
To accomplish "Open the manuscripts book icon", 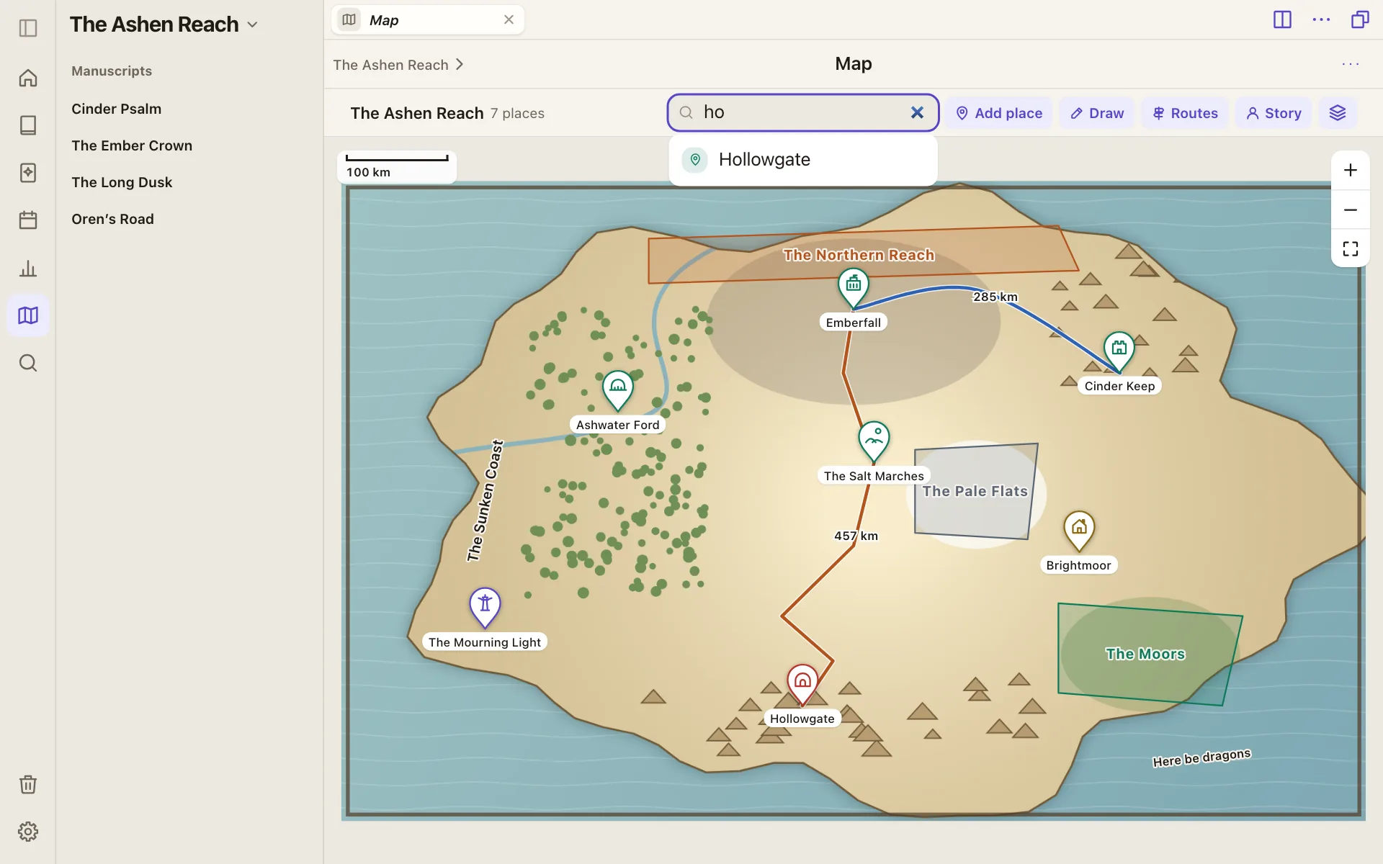I will pyautogui.click(x=28, y=125).
